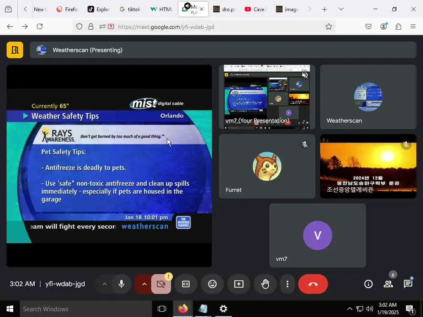
Task: Show hidden system tray icons
Action: [x=349, y=309]
